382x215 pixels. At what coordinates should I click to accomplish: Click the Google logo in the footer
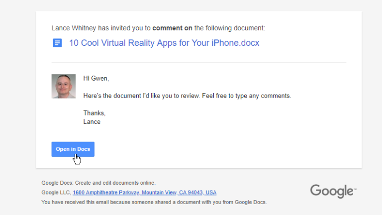click(x=333, y=191)
